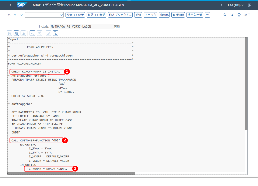Image resolution: width=258 pixels, height=186 pixels.
Task: Click the line 'I_TVAK = TVAK'
Action: [40, 149]
